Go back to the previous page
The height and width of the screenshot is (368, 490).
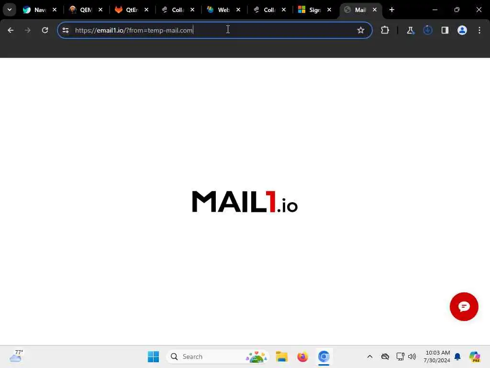coord(11,30)
